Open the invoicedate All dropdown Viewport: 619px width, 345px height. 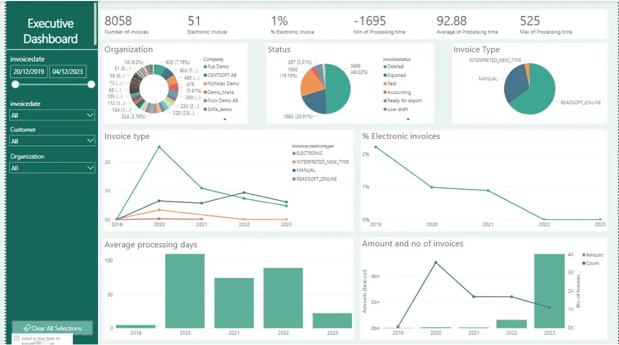tap(52, 114)
